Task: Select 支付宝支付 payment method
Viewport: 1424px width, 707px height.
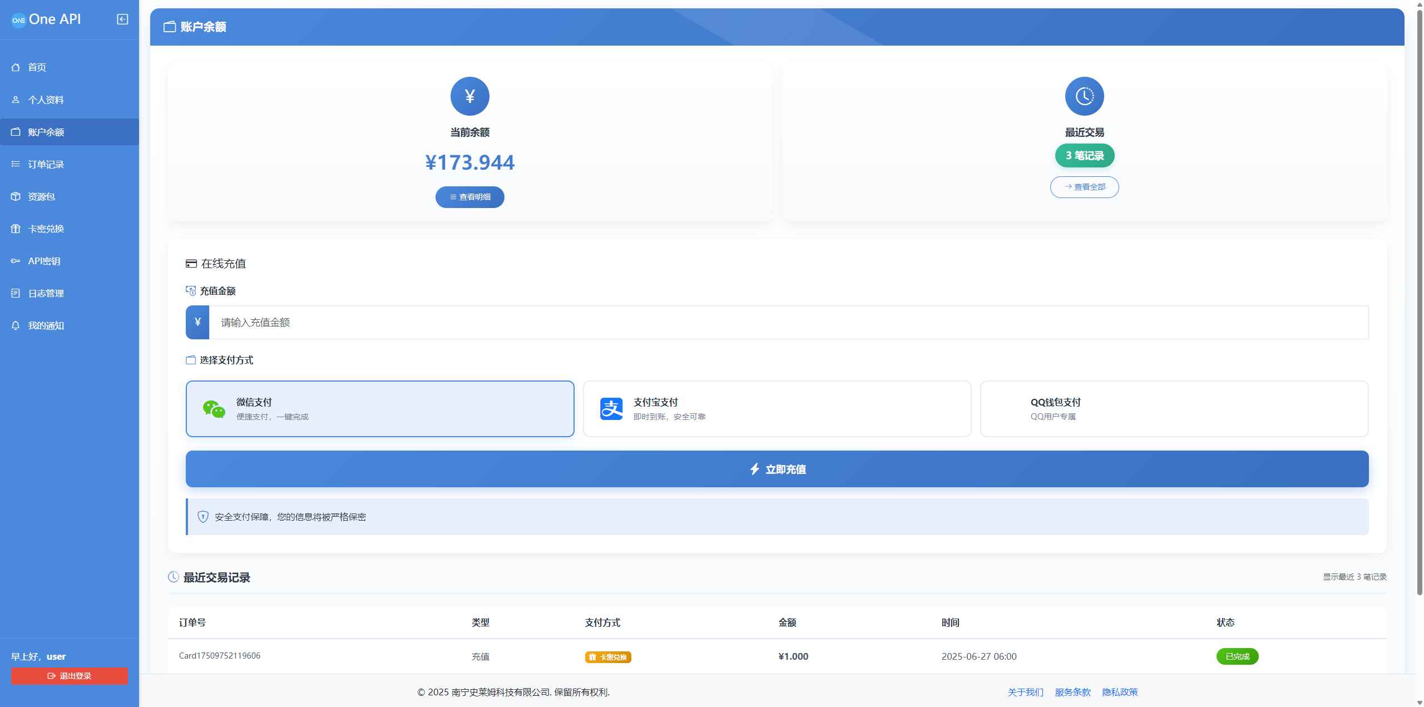Action: (x=777, y=408)
